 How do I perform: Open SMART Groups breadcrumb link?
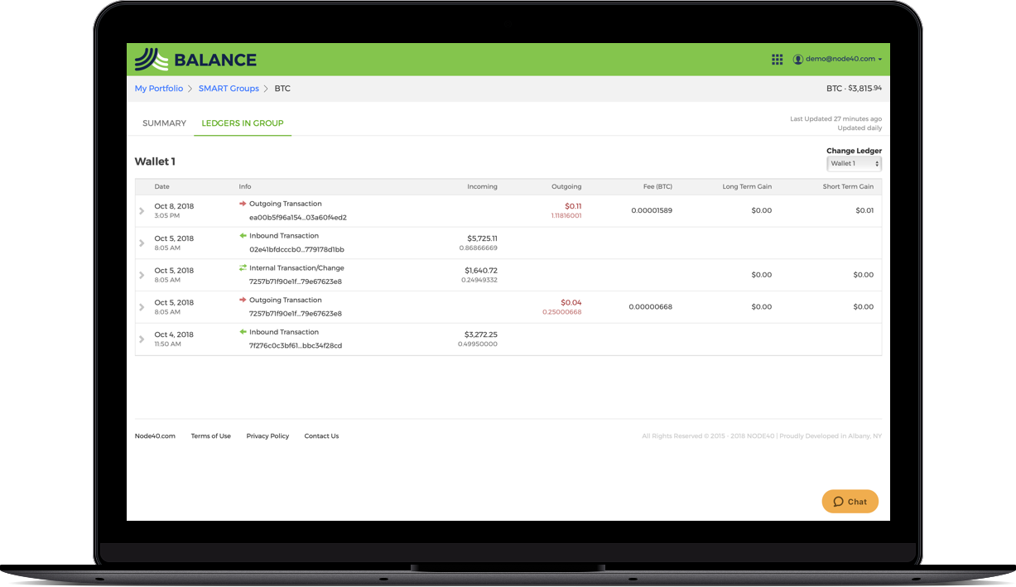pyautogui.click(x=229, y=89)
